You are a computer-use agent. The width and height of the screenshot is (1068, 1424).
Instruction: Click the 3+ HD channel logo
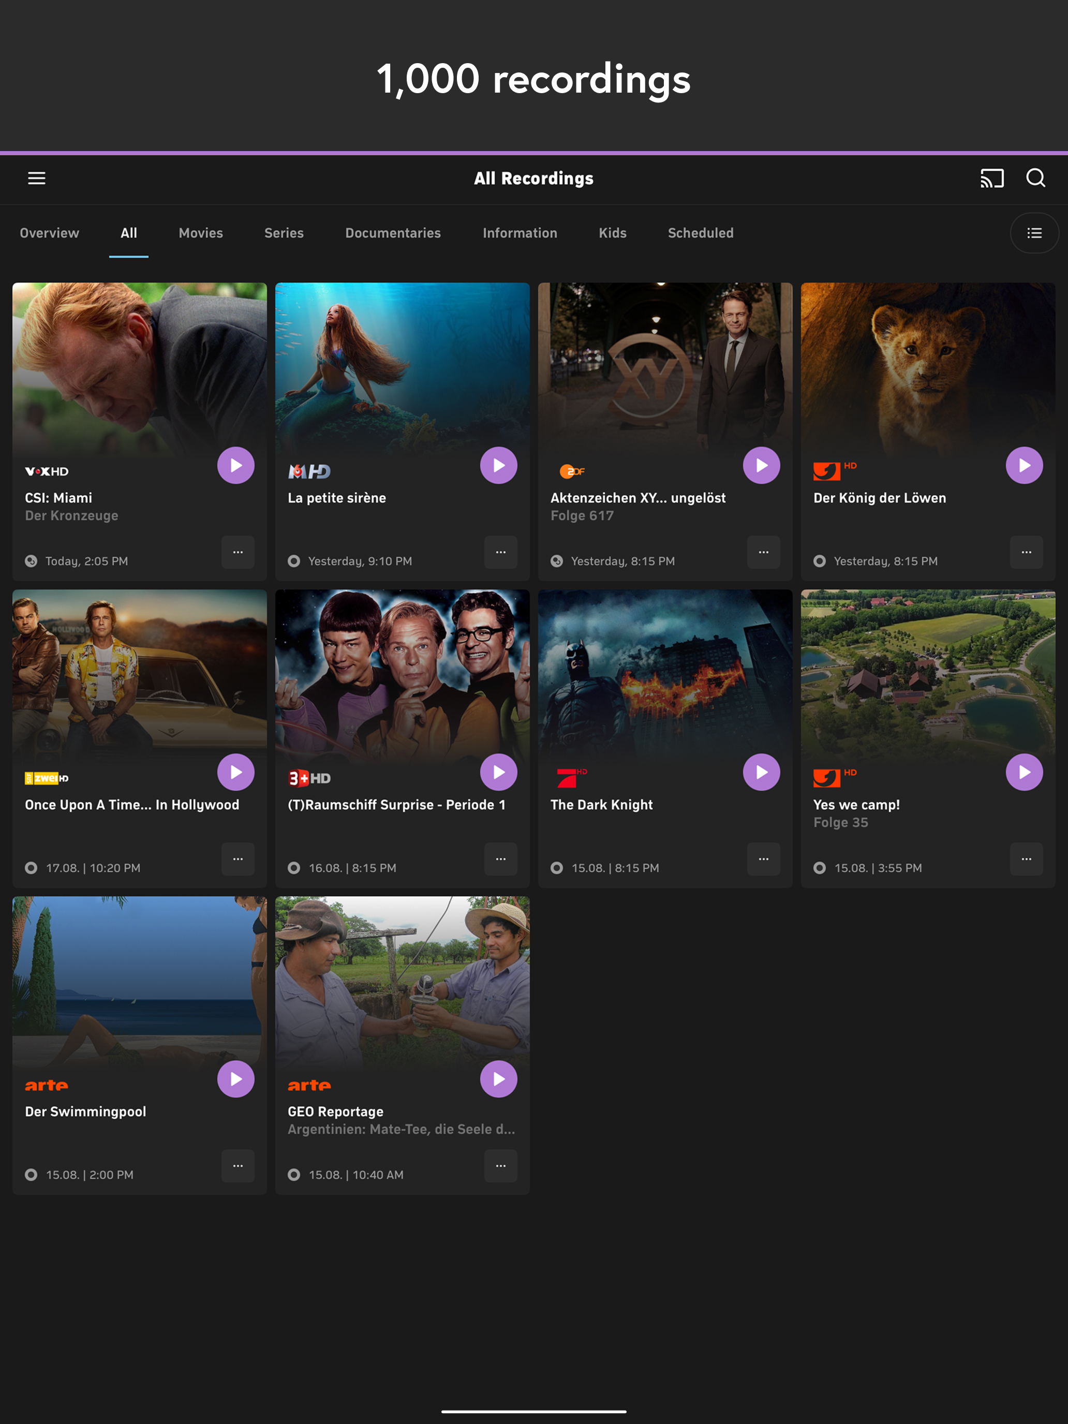pyautogui.click(x=309, y=778)
